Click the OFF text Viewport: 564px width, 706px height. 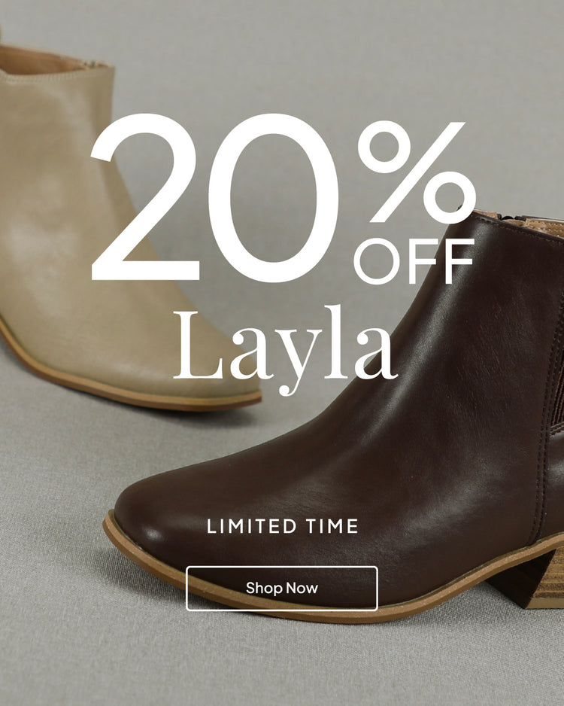[x=414, y=262]
